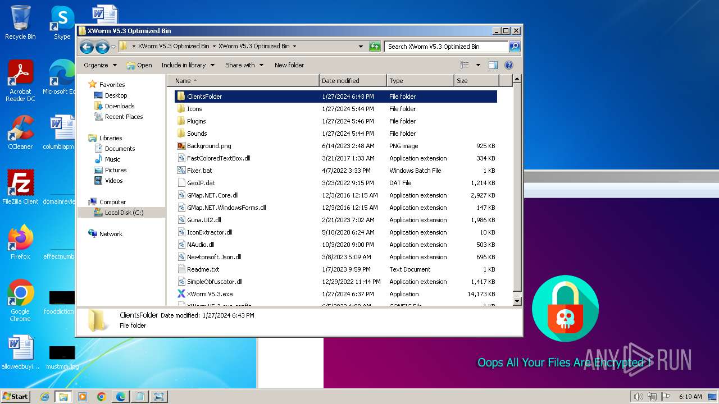The height and width of the screenshot is (404, 719).
Task: Open the view options dropdown arrow
Action: pyautogui.click(x=478, y=65)
